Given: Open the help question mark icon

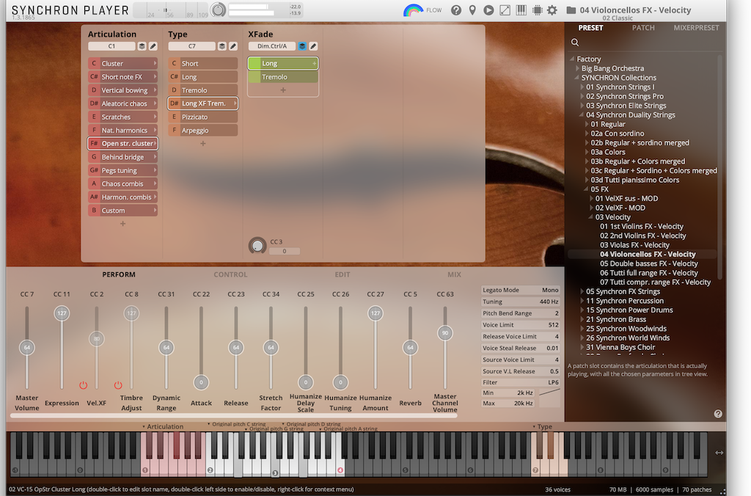Looking at the screenshot, I should pos(456,10).
